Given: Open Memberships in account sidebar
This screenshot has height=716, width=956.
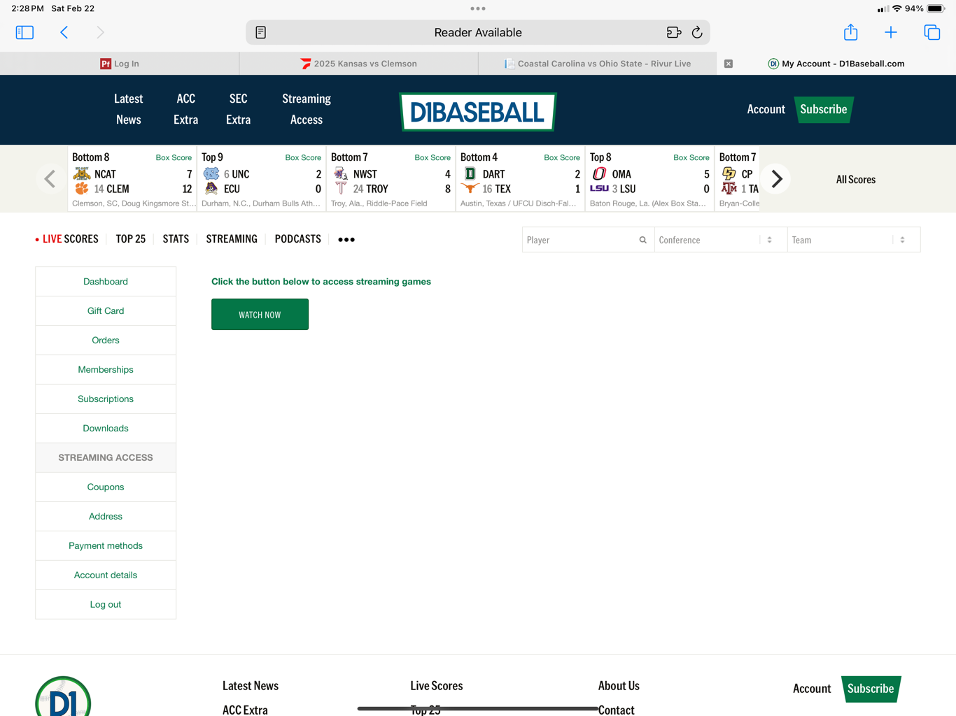Looking at the screenshot, I should coord(106,370).
